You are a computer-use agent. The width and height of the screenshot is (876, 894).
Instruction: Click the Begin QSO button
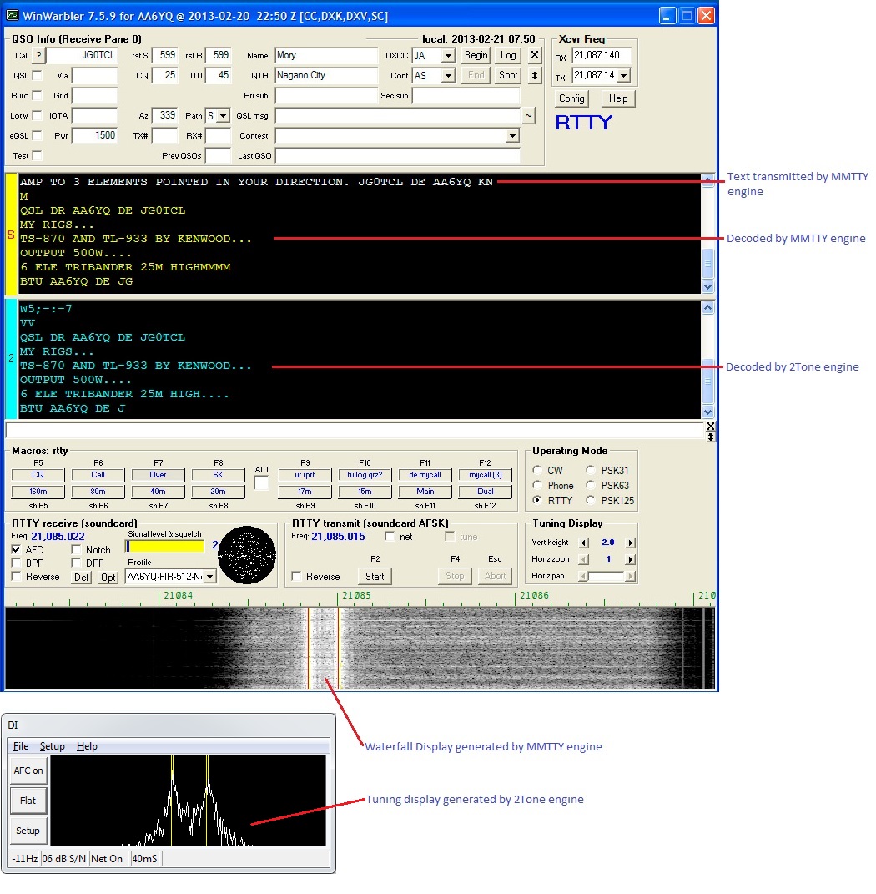[476, 55]
